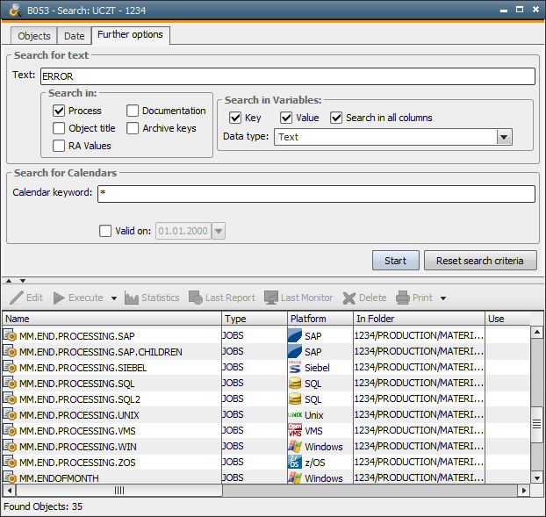Click the Execute play icon
546x517 pixels.
(x=59, y=298)
